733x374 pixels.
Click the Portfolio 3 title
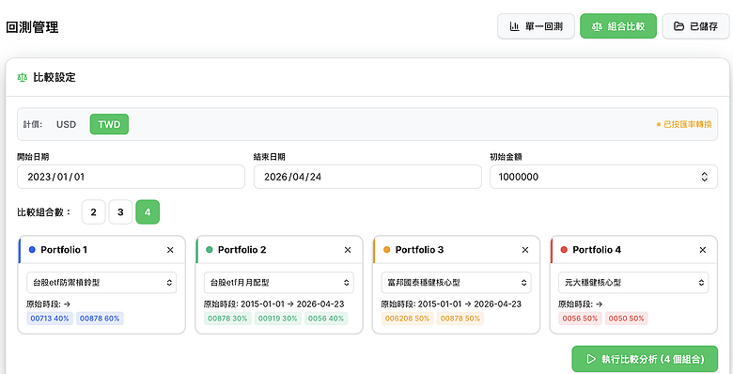[x=419, y=250]
